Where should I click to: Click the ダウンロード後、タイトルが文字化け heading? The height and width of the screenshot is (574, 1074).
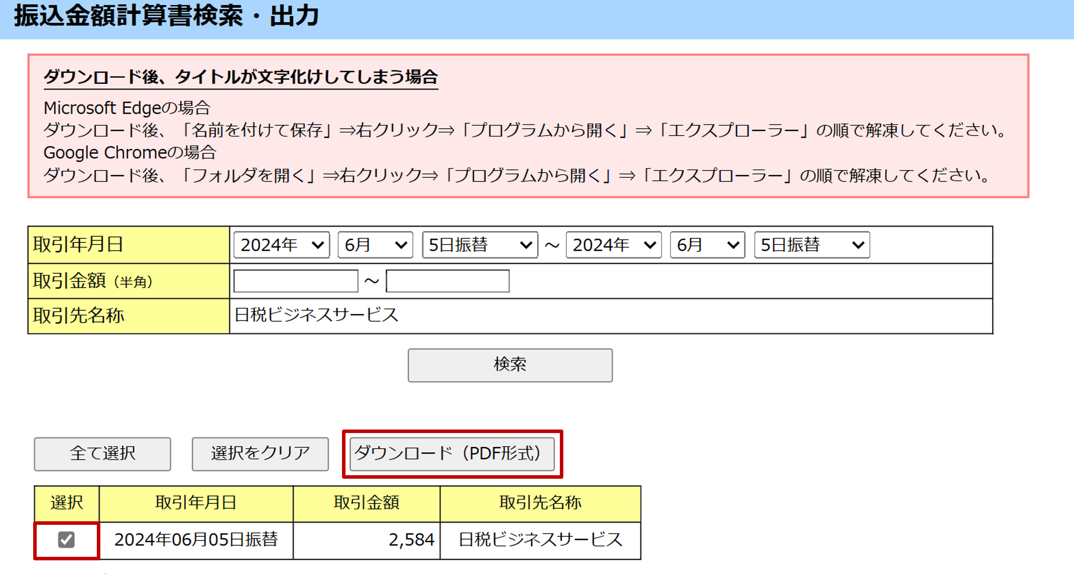(240, 77)
